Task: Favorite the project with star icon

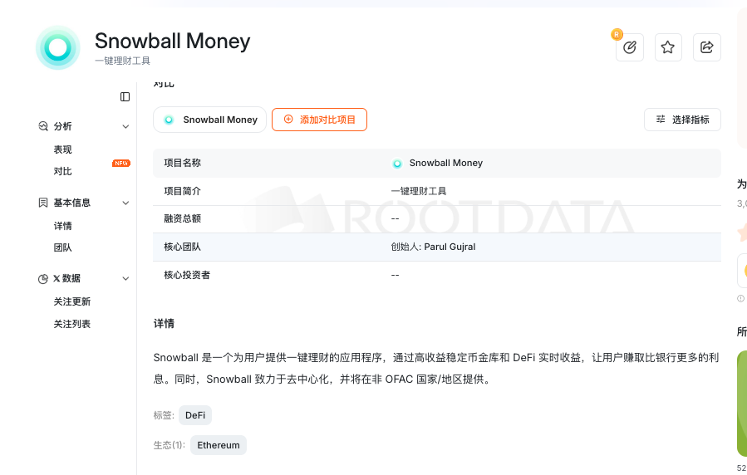Action: [x=668, y=47]
